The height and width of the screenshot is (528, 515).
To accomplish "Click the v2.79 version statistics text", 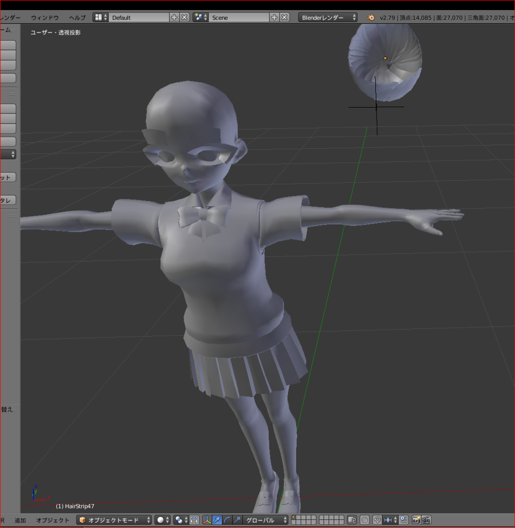I will click(447, 18).
